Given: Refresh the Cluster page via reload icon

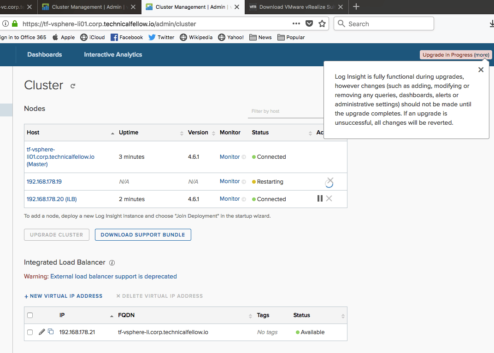Looking at the screenshot, I should pyautogui.click(x=73, y=86).
